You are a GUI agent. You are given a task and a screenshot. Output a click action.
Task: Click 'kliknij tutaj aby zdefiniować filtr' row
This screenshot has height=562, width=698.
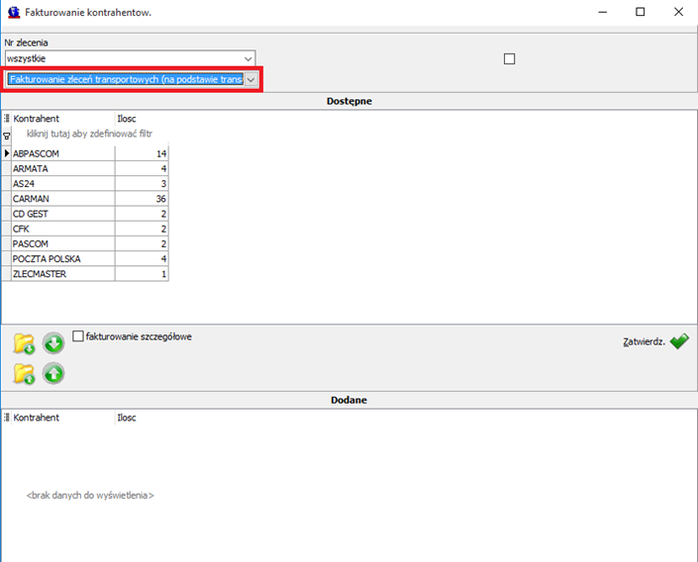click(x=89, y=134)
